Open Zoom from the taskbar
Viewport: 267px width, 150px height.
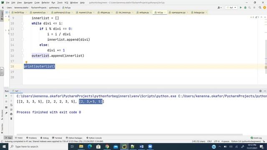(x=150, y=146)
